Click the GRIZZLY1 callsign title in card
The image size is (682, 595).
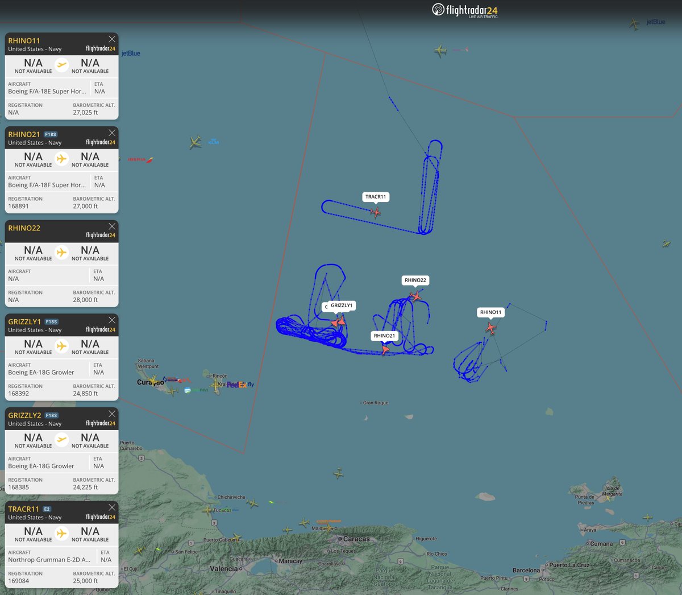click(24, 322)
